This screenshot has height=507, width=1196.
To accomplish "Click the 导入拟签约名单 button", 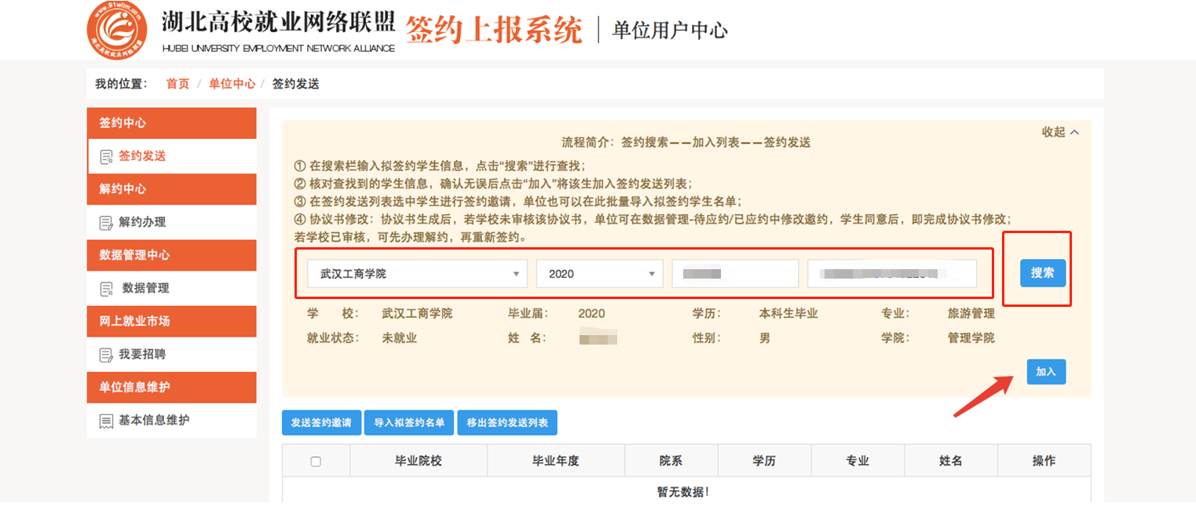I will [408, 423].
